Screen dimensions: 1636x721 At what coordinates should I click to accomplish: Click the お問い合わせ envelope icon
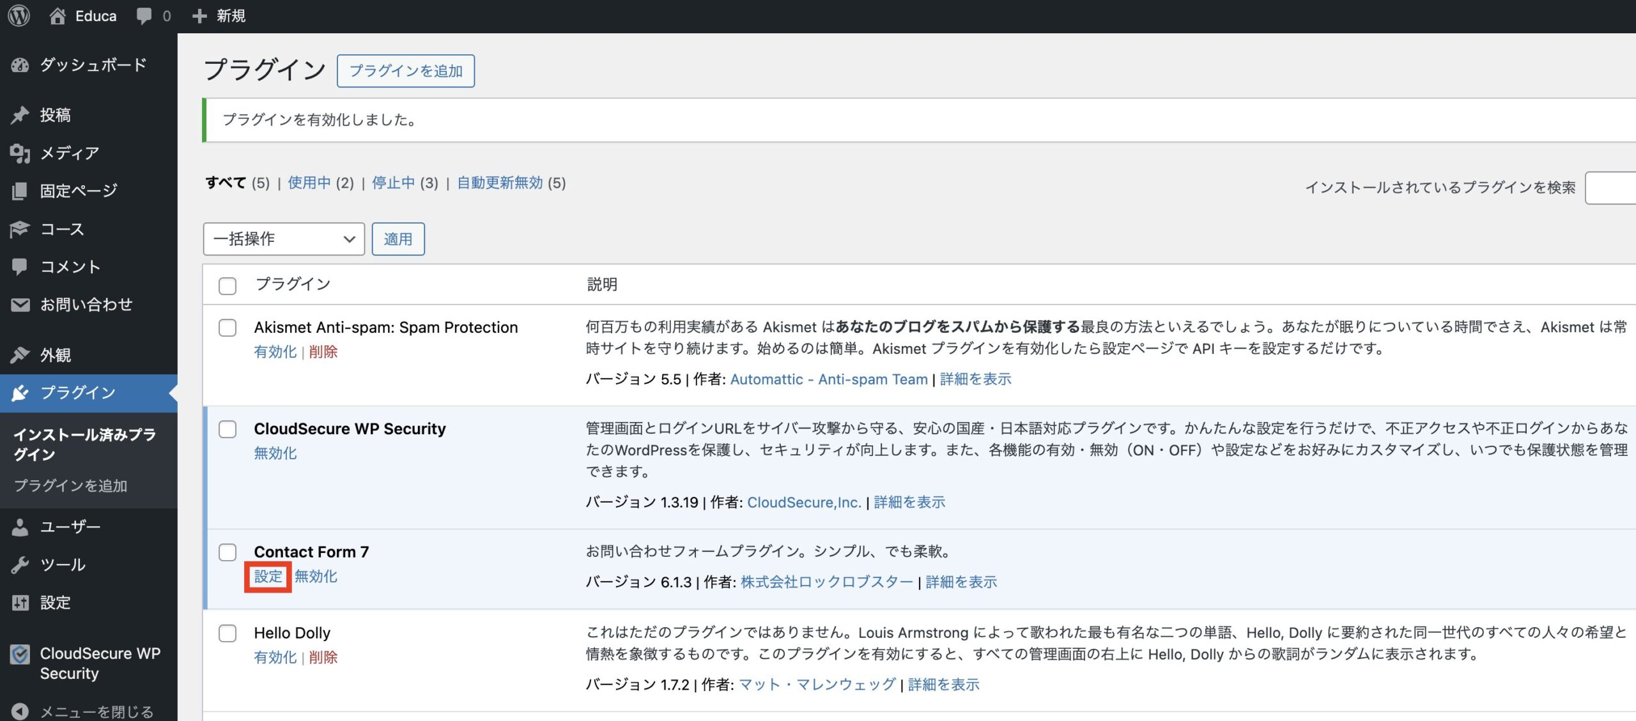[x=20, y=305]
